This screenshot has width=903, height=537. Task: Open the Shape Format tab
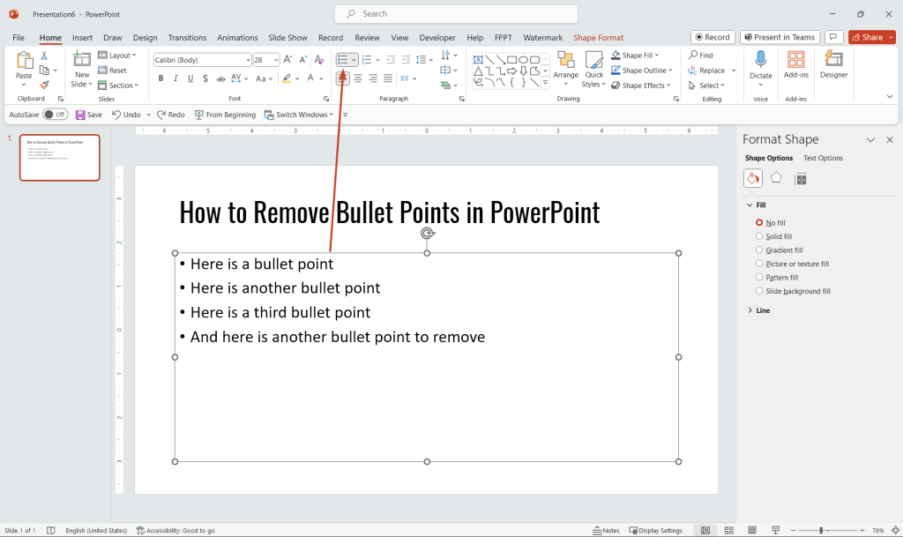pos(599,38)
